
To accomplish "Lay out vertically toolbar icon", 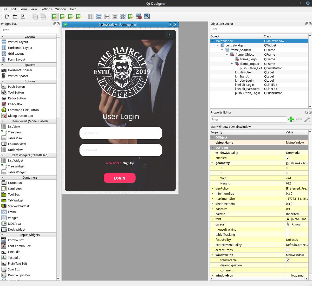I will 99,17.
